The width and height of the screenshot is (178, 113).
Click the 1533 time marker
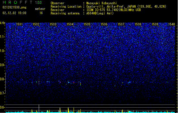point(53,24)
